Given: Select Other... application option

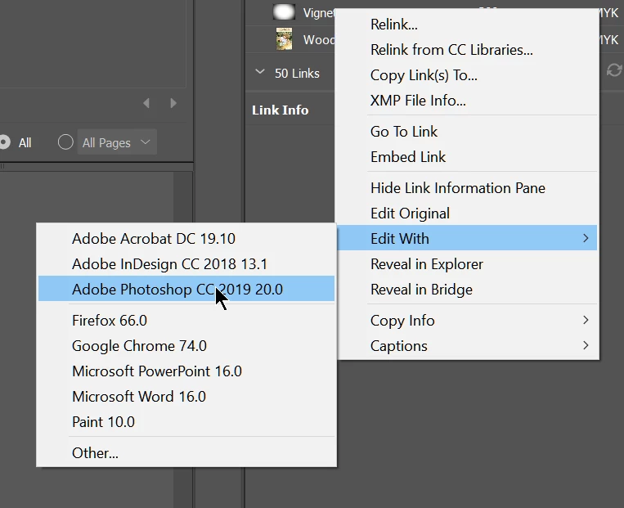Looking at the screenshot, I should coord(186,453).
